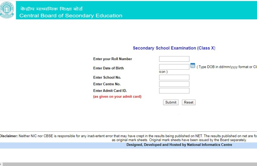257x166 pixels.
Task: Click the 'Enter Centre No.' label
Action: [107, 84]
